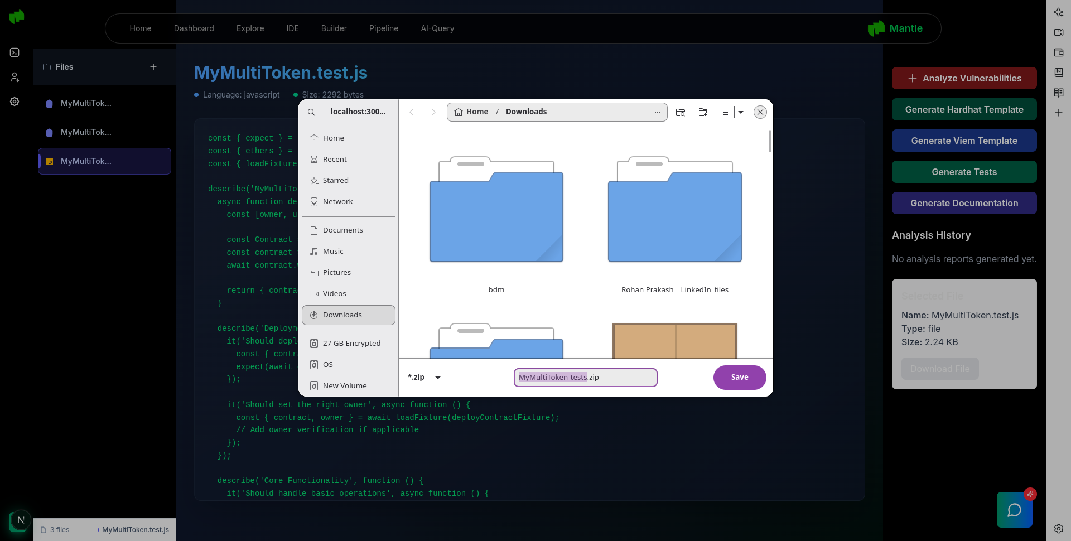Viewport: 1071px width, 541px height.
Task: Toggle list view in file dialog
Action: (x=725, y=112)
